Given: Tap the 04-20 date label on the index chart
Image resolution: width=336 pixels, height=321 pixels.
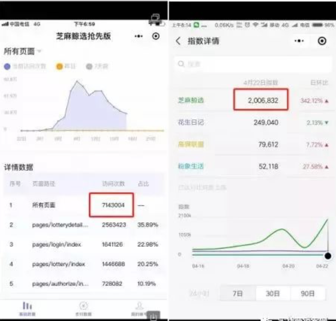Looking at the screenshot, I should coord(288,266).
